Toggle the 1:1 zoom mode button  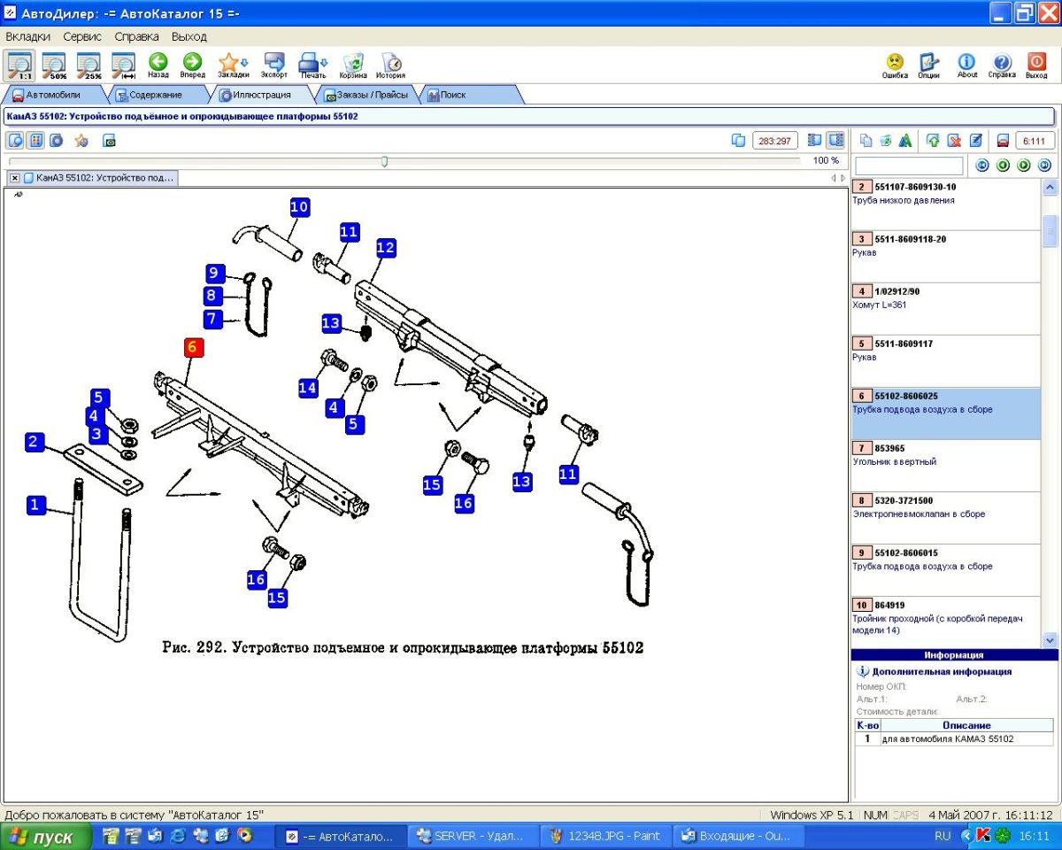click(x=19, y=64)
